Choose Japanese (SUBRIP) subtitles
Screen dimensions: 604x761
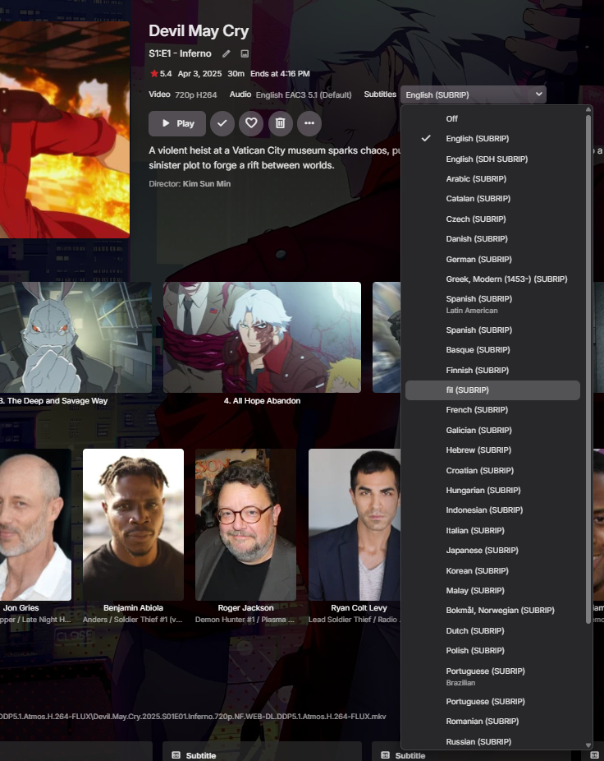[492, 551]
